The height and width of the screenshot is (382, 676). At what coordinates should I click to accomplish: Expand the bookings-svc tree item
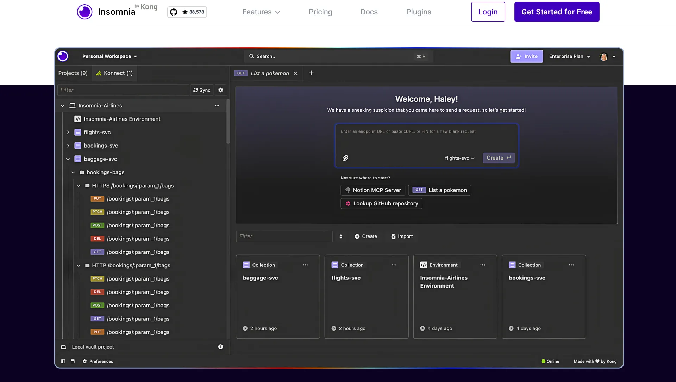pyautogui.click(x=68, y=146)
